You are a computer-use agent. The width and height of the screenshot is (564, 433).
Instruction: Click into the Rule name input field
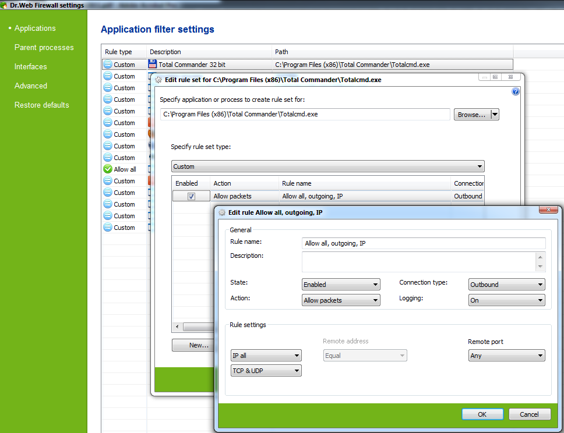point(424,243)
